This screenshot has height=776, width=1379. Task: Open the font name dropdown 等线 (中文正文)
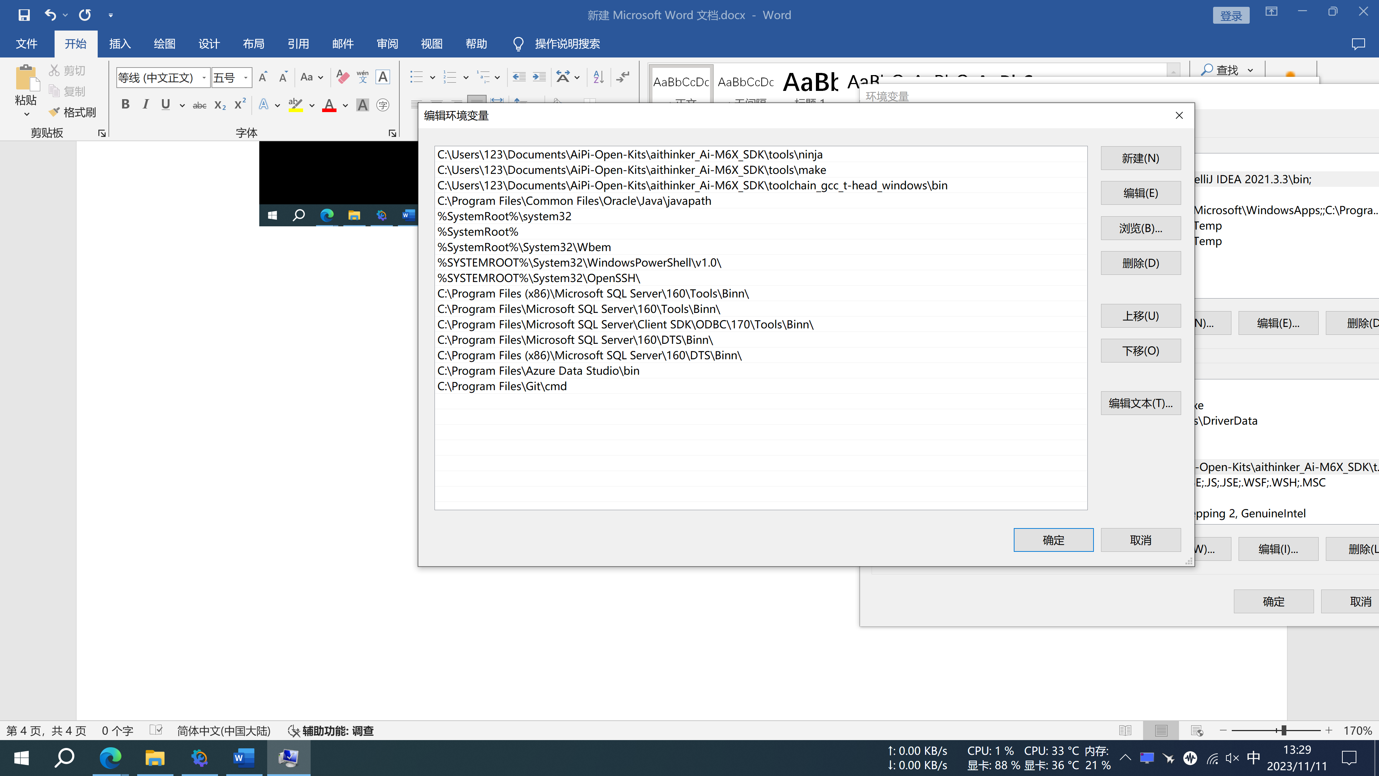point(204,78)
